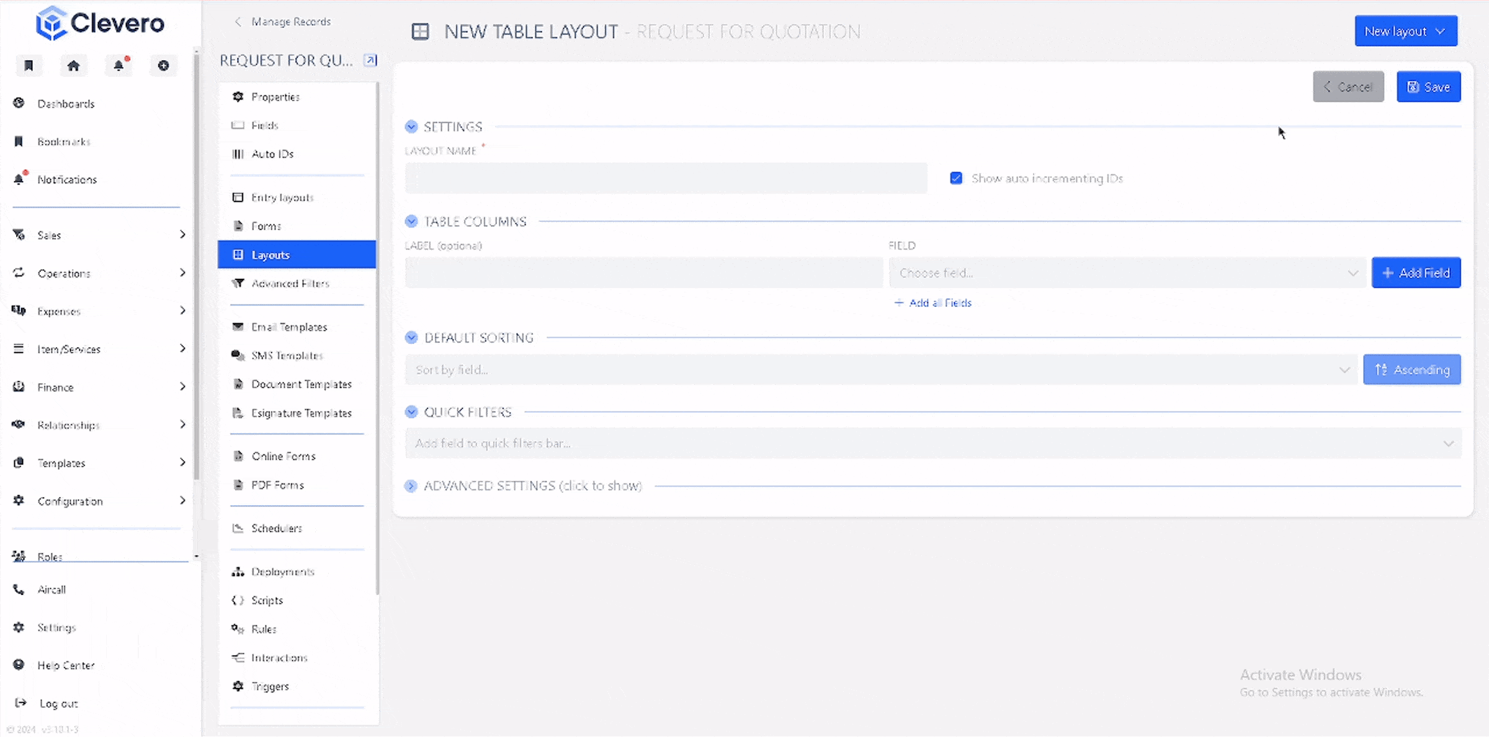Select Email Templates in side menu

pyautogui.click(x=288, y=327)
